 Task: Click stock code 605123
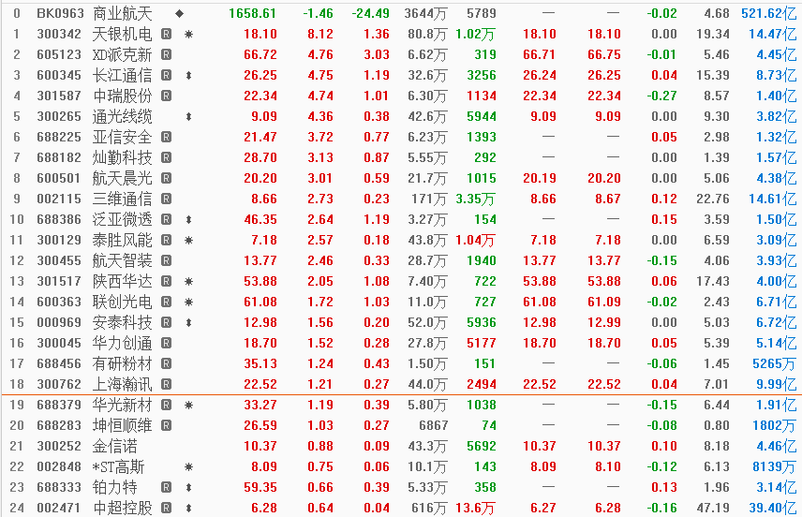[x=59, y=54]
